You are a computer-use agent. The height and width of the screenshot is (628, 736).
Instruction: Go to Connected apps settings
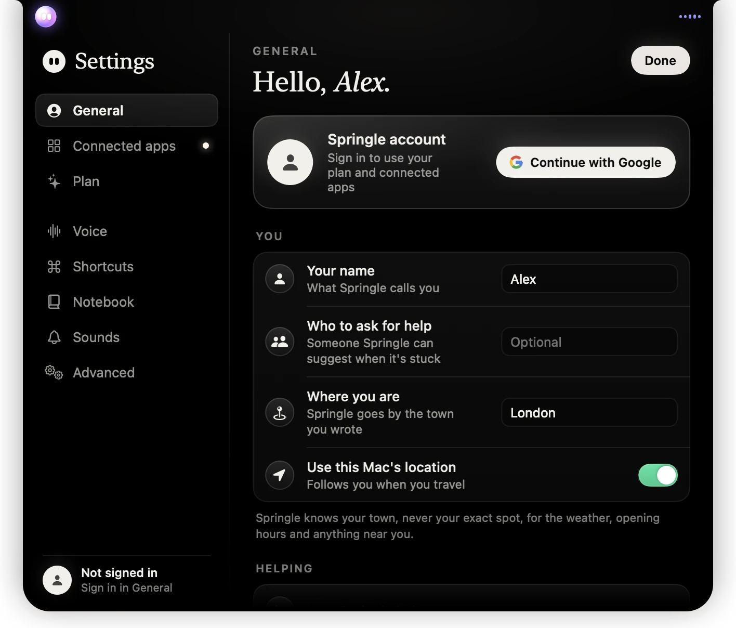127,146
